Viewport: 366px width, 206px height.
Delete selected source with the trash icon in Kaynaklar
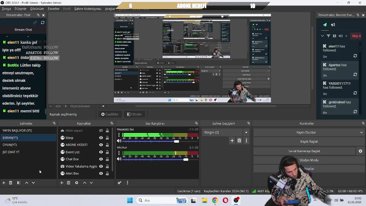point(69,183)
